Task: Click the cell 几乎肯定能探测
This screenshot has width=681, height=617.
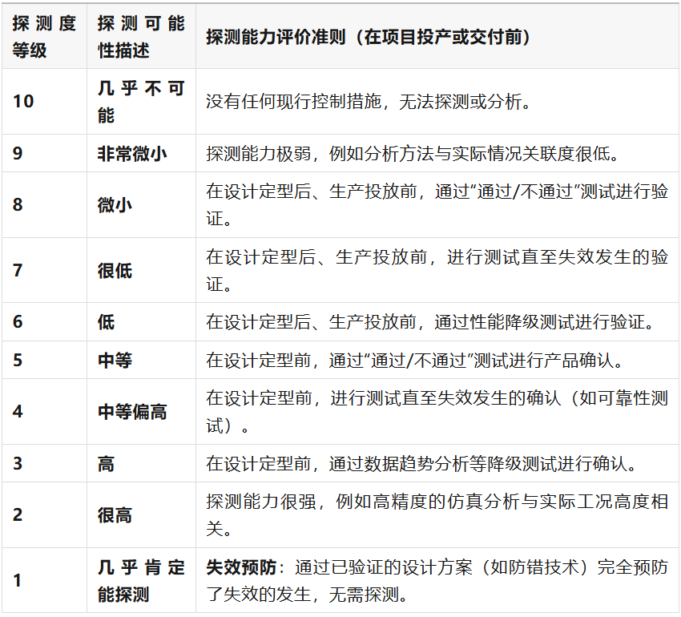Action: tap(141, 580)
